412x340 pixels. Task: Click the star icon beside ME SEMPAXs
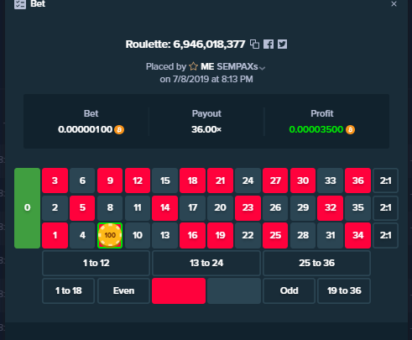coord(193,66)
